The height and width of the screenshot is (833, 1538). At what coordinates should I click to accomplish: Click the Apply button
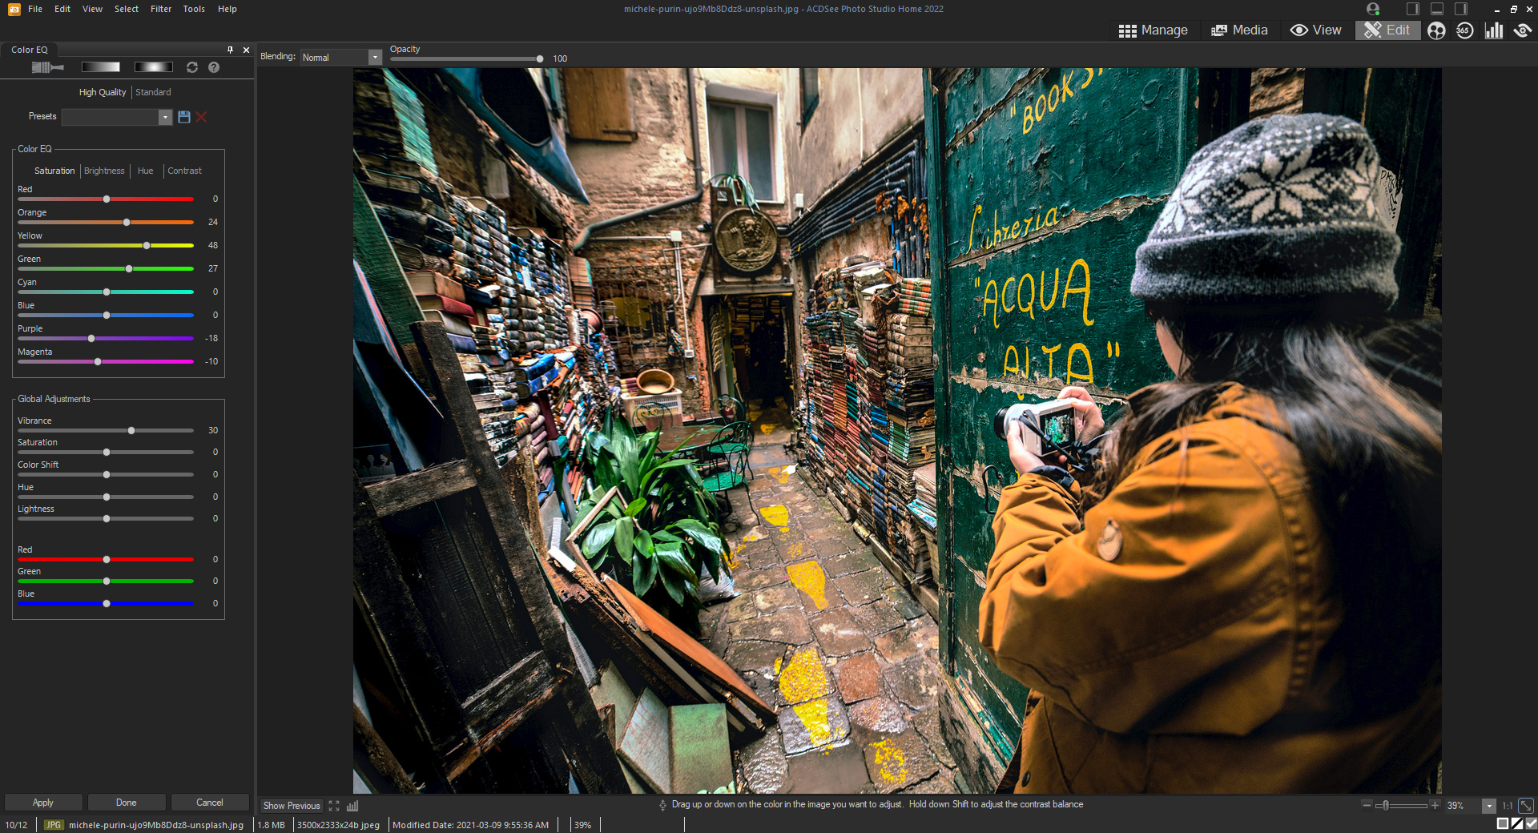pyautogui.click(x=42, y=802)
